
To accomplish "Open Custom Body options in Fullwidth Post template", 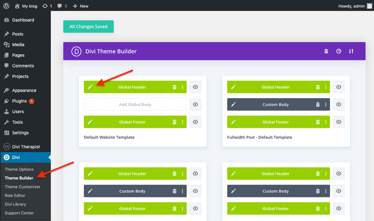I will tap(326, 104).
